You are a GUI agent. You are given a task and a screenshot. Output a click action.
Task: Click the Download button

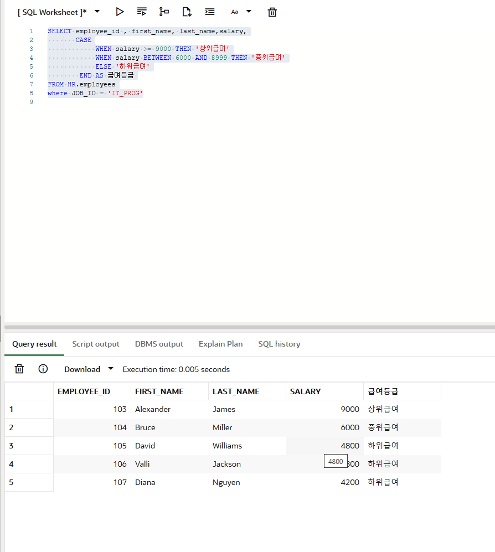82,369
